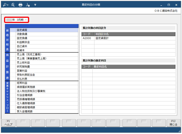Click the 貸借対照表 vertical section label
Viewport: 182px width, 134px height.
(7, 40)
